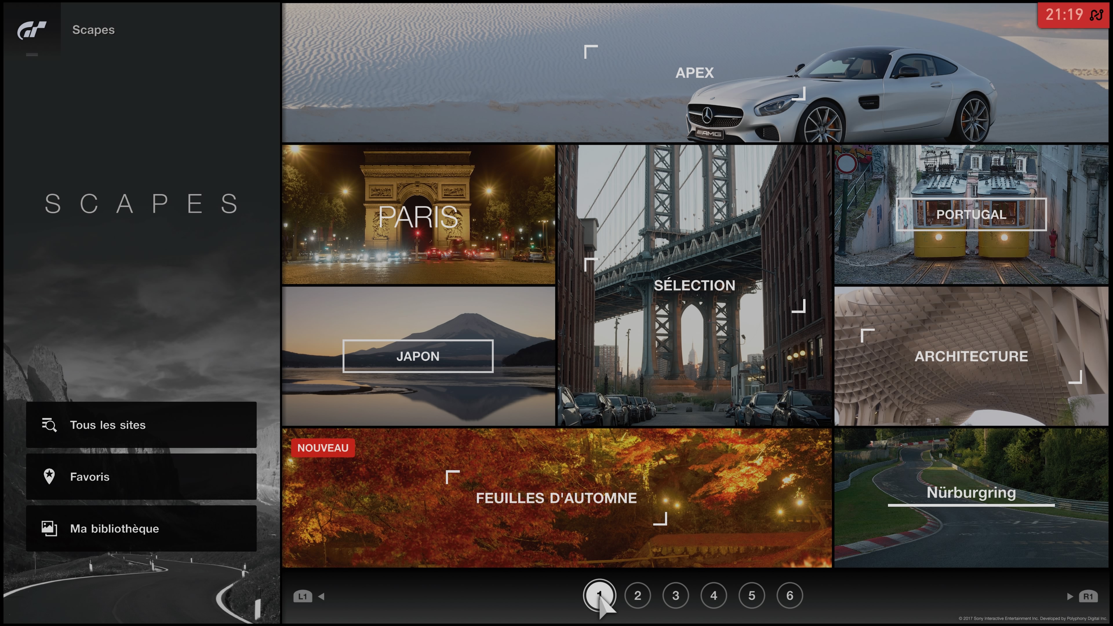
Task: Open Ma bibliothèque
Action: tap(141, 528)
